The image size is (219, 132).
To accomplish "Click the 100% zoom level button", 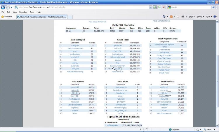I will 208,130.
